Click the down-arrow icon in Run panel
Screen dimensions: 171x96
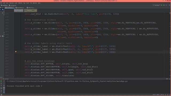[x=4, y=83]
